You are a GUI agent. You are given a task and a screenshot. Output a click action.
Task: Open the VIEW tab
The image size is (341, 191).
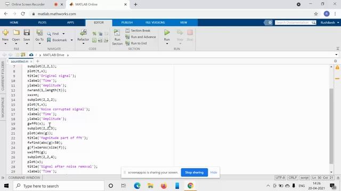(183, 22)
